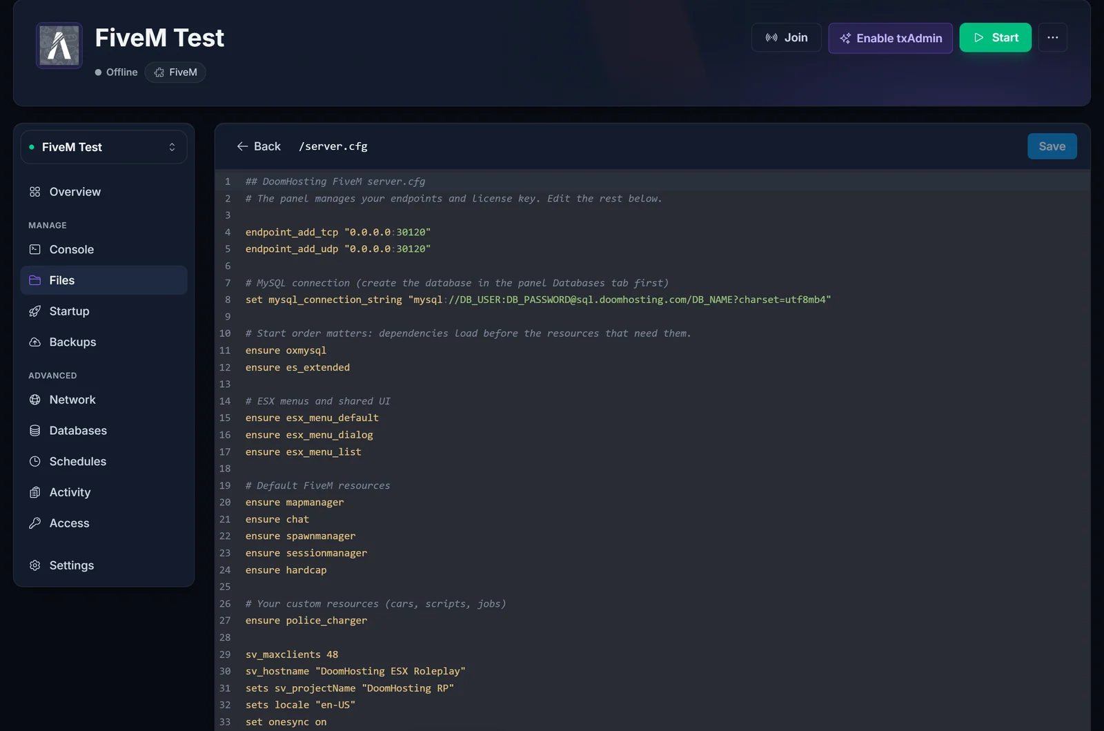Click the FiveM Test server logo icon

59,46
